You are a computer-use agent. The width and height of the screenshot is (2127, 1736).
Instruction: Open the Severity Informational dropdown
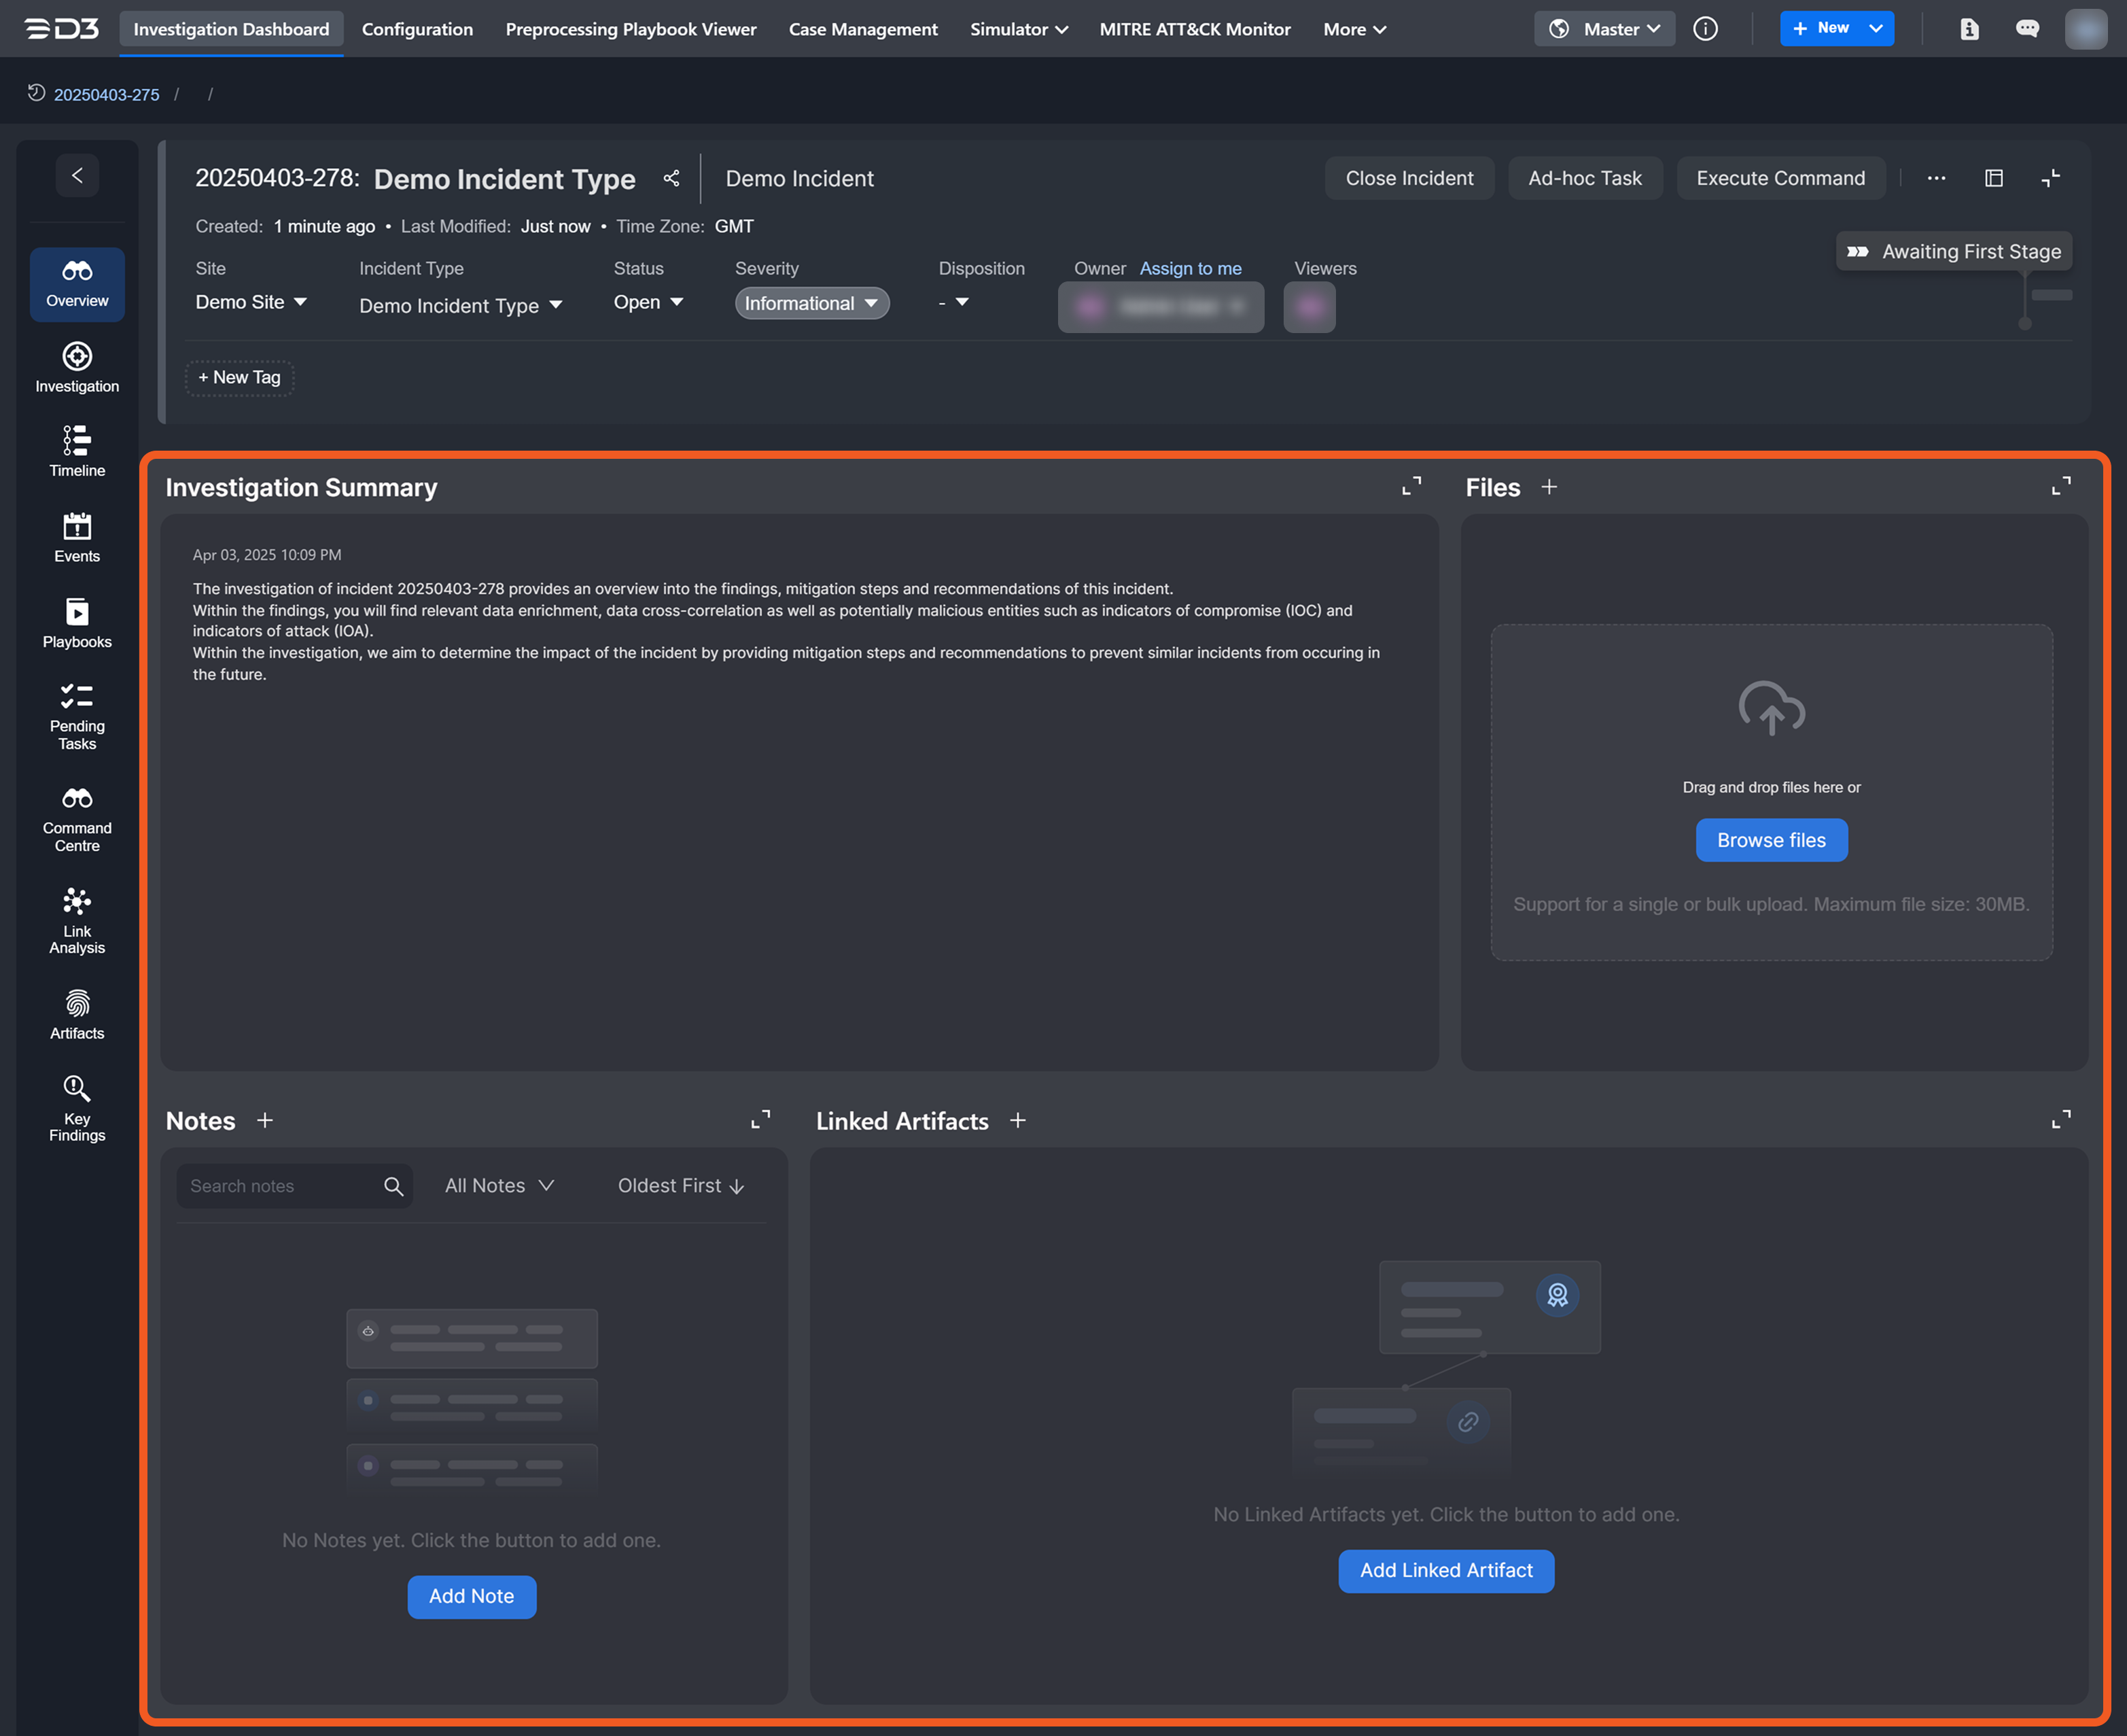tap(811, 303)
